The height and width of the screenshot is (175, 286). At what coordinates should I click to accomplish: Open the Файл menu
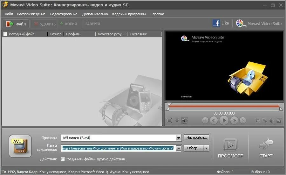(9, 14)
